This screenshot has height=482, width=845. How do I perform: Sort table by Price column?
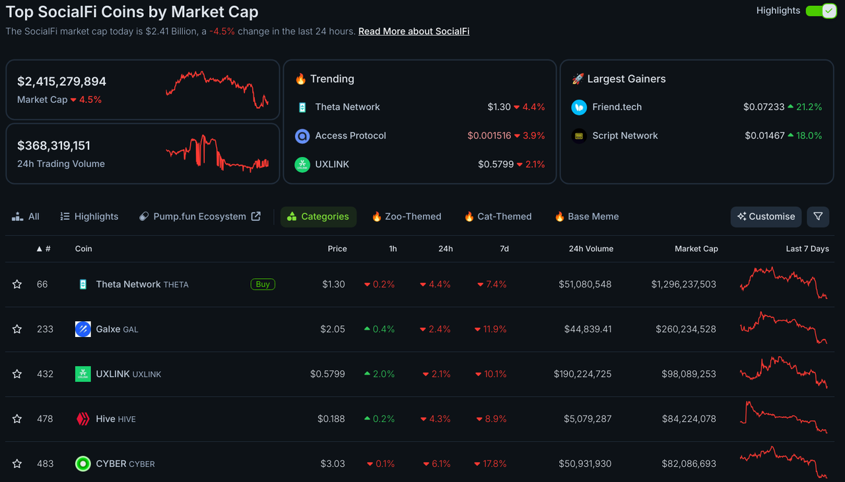[x=337, y=249]
